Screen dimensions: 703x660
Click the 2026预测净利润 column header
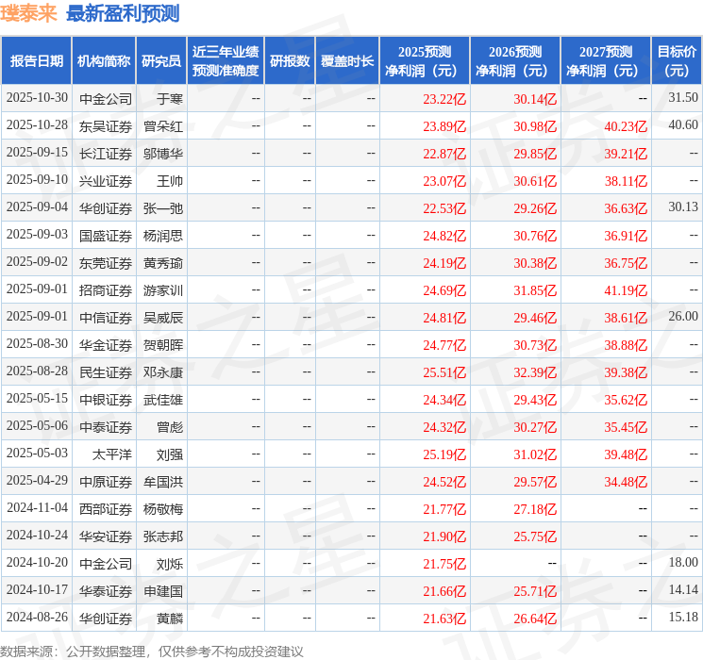pos(515,61)
